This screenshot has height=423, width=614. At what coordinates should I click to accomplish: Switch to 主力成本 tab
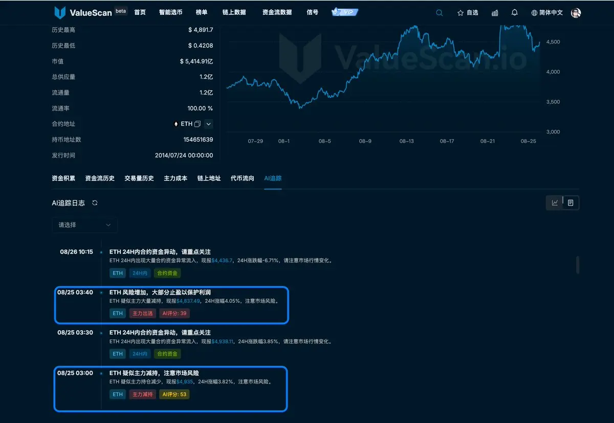176,179
